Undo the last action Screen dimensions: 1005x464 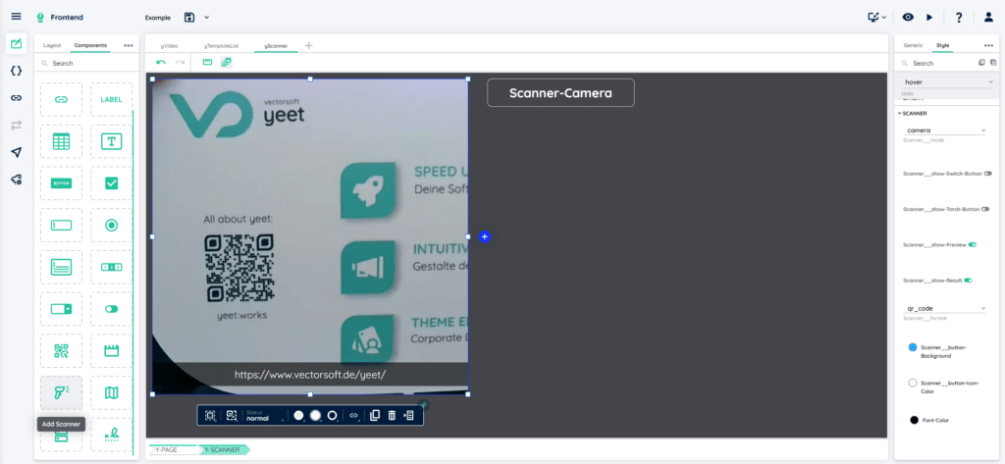[161, 62]
